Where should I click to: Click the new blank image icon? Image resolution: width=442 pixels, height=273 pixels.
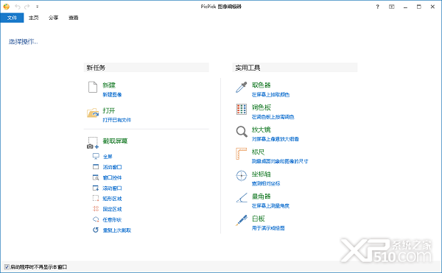93,88
